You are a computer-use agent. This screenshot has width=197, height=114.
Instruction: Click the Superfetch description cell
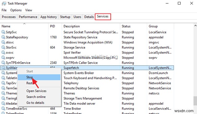[71, 68]
